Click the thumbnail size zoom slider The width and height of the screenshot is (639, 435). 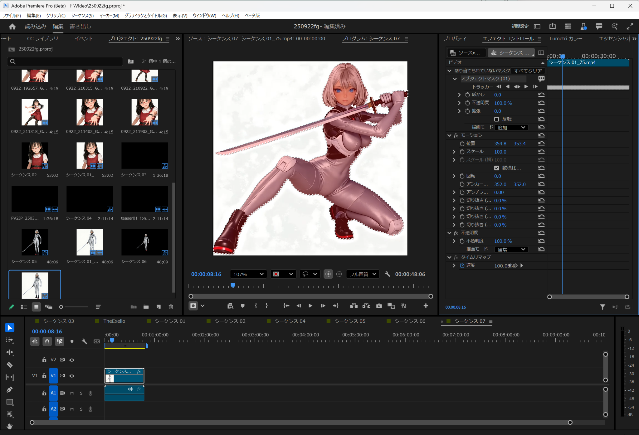[74, 307]
